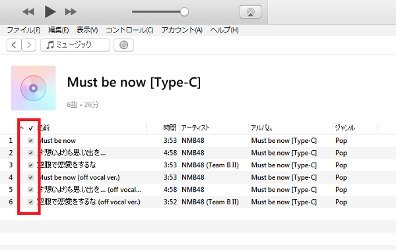
Task: Open the コントロール(C) menu
Action: 129,30
